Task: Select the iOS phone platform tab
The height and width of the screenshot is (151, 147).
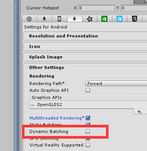Action: [x=60, y=19]
